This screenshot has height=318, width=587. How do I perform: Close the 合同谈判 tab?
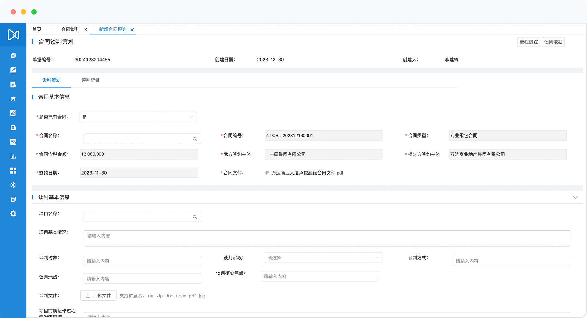pyautogui.click(x=86, y=29)
